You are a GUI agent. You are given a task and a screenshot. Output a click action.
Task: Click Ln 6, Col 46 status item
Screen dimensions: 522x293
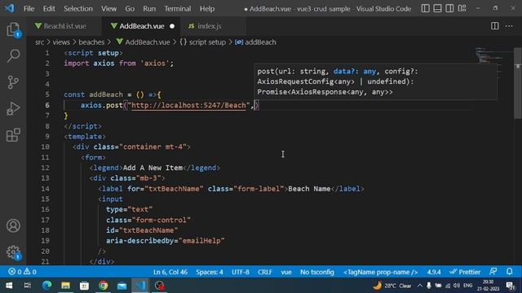pos(170,272)
